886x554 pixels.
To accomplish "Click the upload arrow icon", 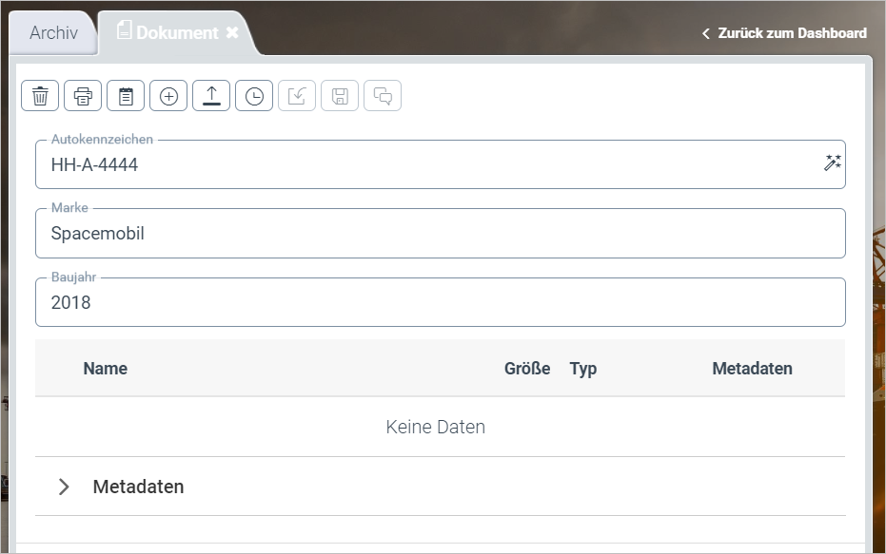I will [211, 96].
